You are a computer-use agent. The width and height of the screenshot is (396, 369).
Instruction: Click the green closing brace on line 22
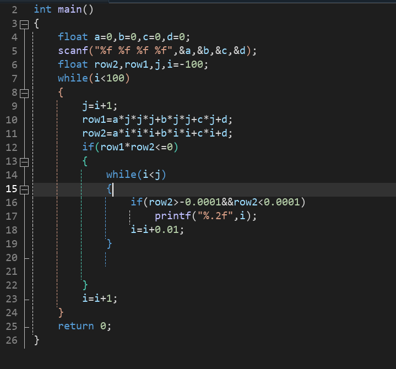[85, 285]
